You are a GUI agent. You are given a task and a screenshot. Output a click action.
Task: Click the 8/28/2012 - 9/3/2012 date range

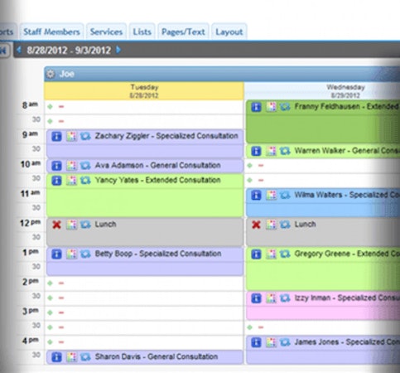[x=69, y=50]
